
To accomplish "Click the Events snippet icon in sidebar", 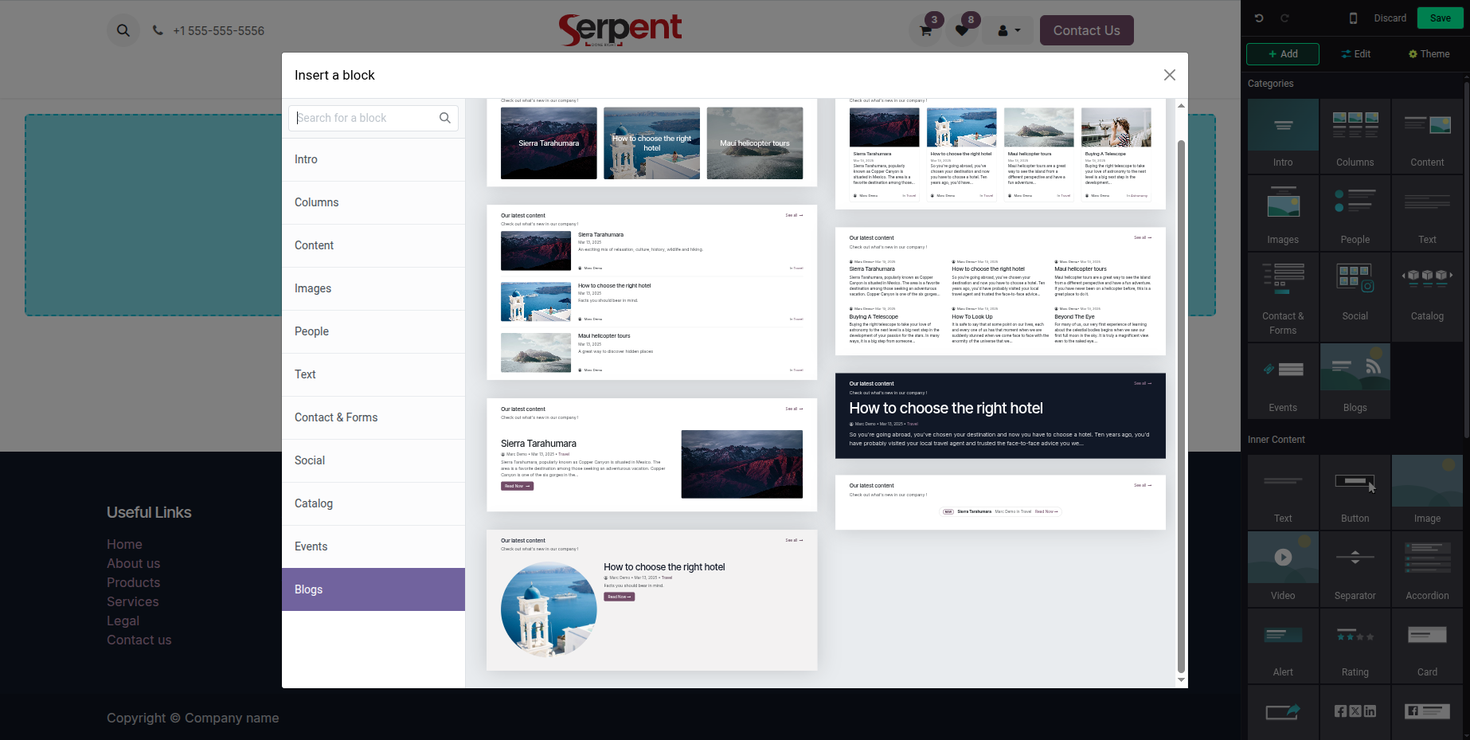I will point(1283,382).
